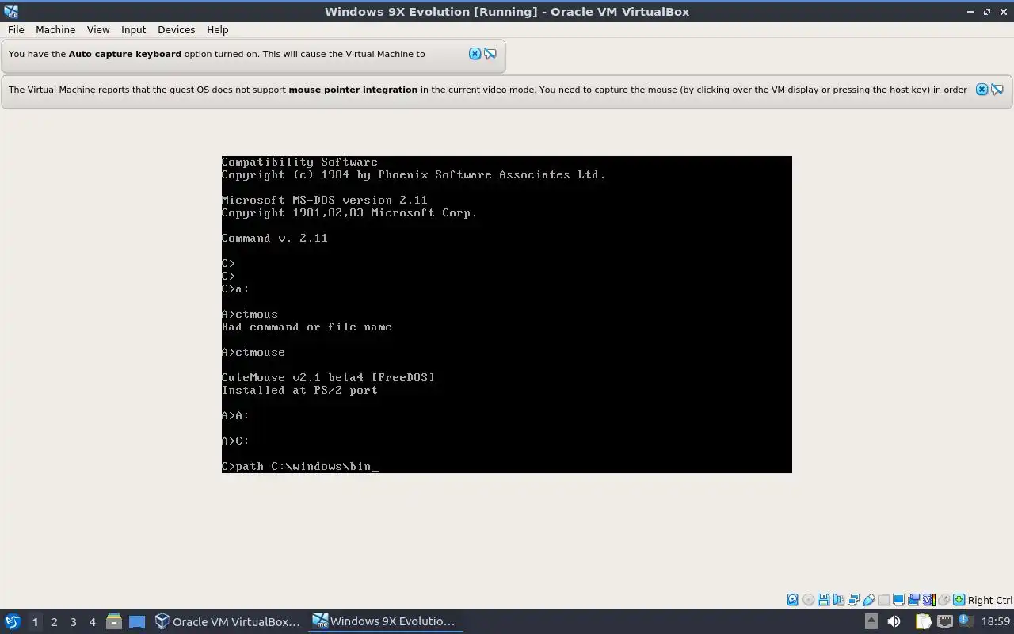
Task: Close the VirtualBox VM window
Action: pos(1003,11)
